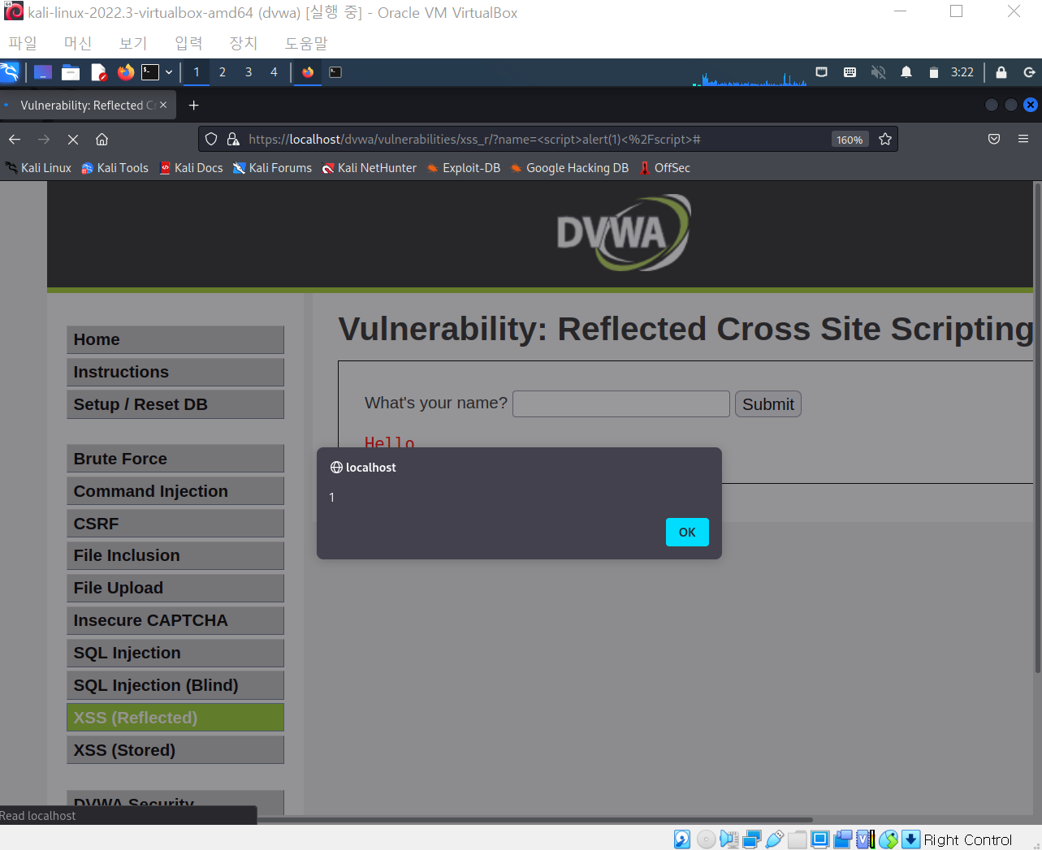Select XSS (Reflected) in the sidebar
The width and height of the screenshot is (1042, 850).
pos(175,718)
